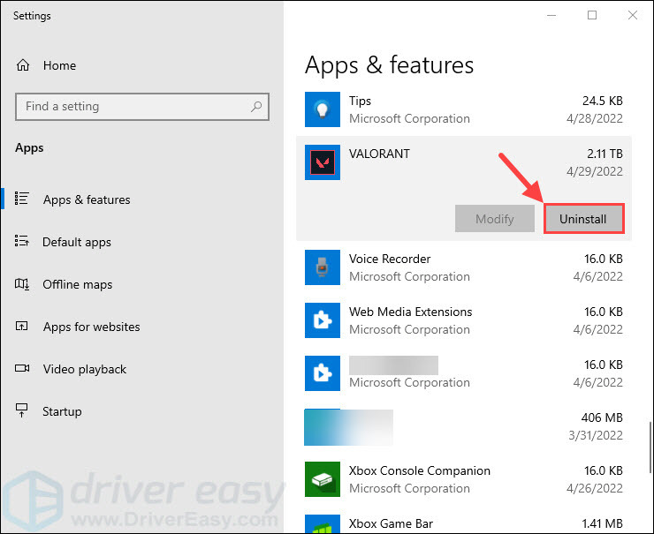654x534 pixels.
Task: Click the Modify button for VALORANT
Action: click(x=495, y=219)
